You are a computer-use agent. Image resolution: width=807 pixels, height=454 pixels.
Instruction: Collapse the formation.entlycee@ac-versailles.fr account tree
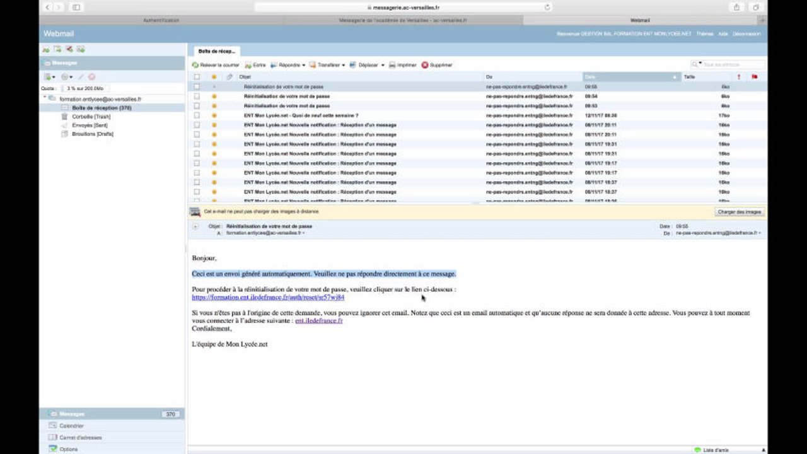(x=45, y=98)
